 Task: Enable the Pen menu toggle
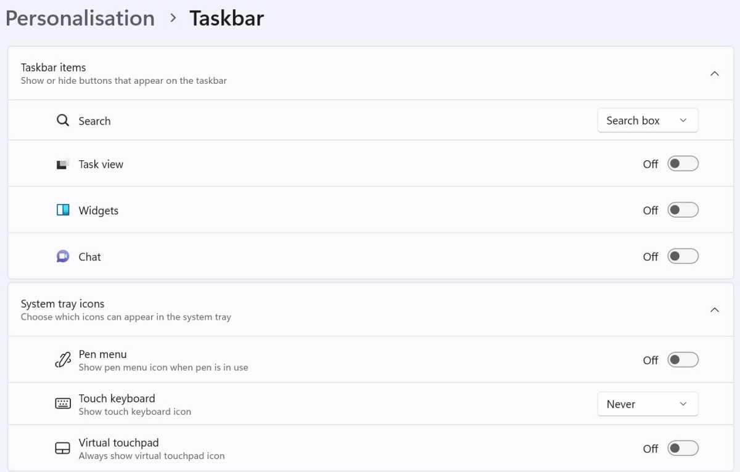pos(683,360)
